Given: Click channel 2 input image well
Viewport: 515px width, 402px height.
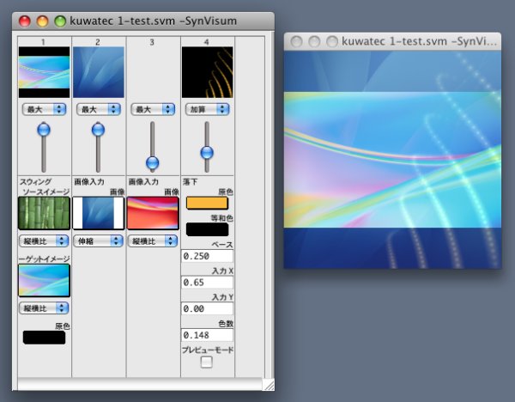Looking at the screenshot, I should (98, 213).
